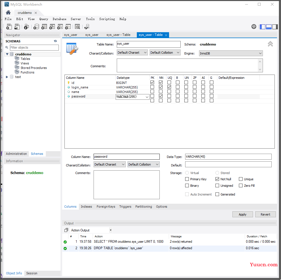Click the Action Output copy icon
This screenshot has height=280, width=281.
(x=66, y=230)
